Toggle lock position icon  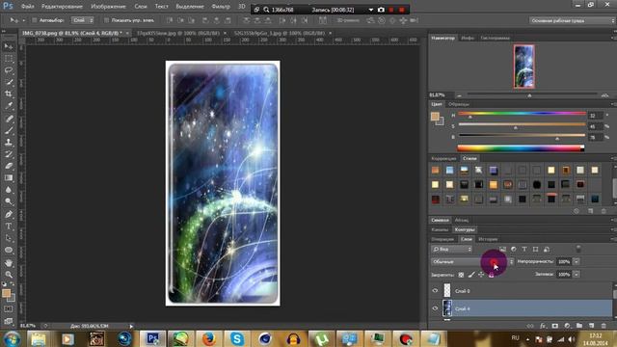click(481, 275)
